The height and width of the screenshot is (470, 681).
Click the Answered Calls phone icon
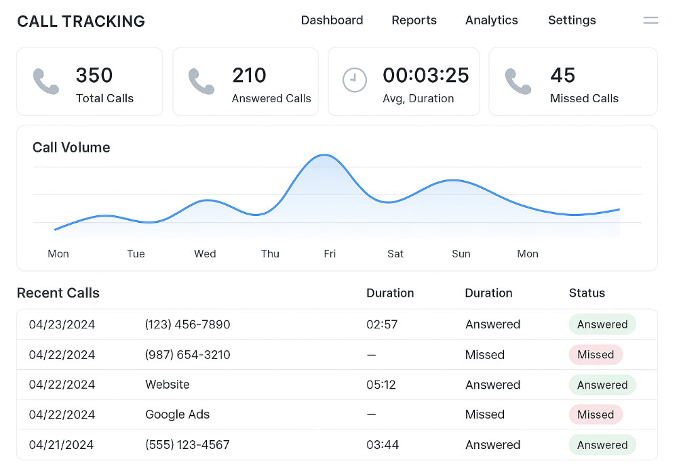click(201, 81)
